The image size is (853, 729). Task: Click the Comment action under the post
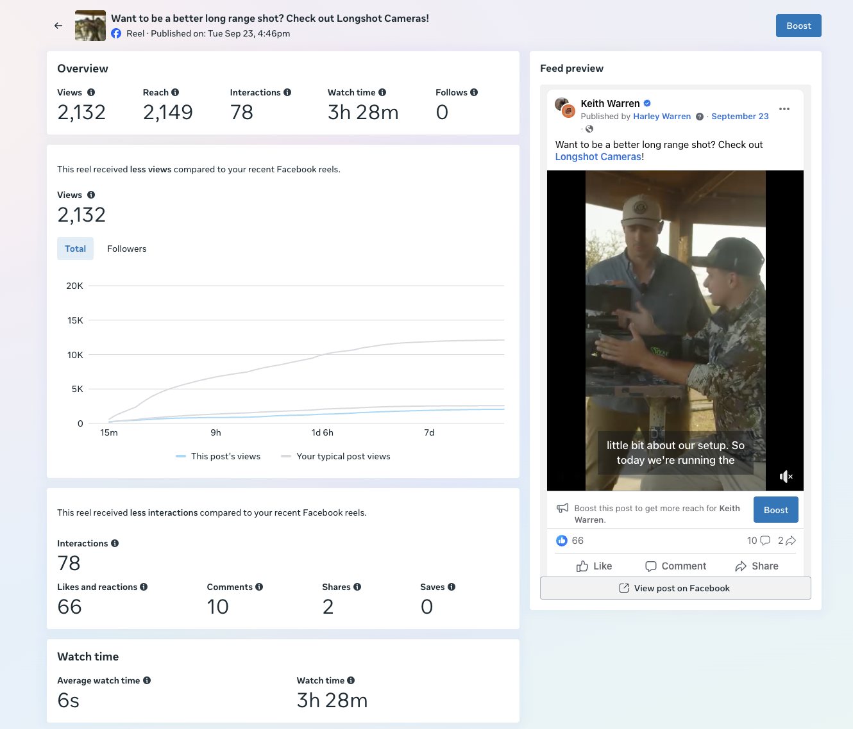[x=675, y=566]
